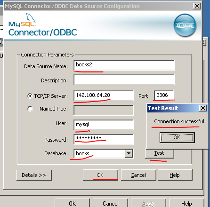The width and height of the screenshot is (210, 207).
Task: Open the Database dropdown arrow
Action: tap(129, 153)
